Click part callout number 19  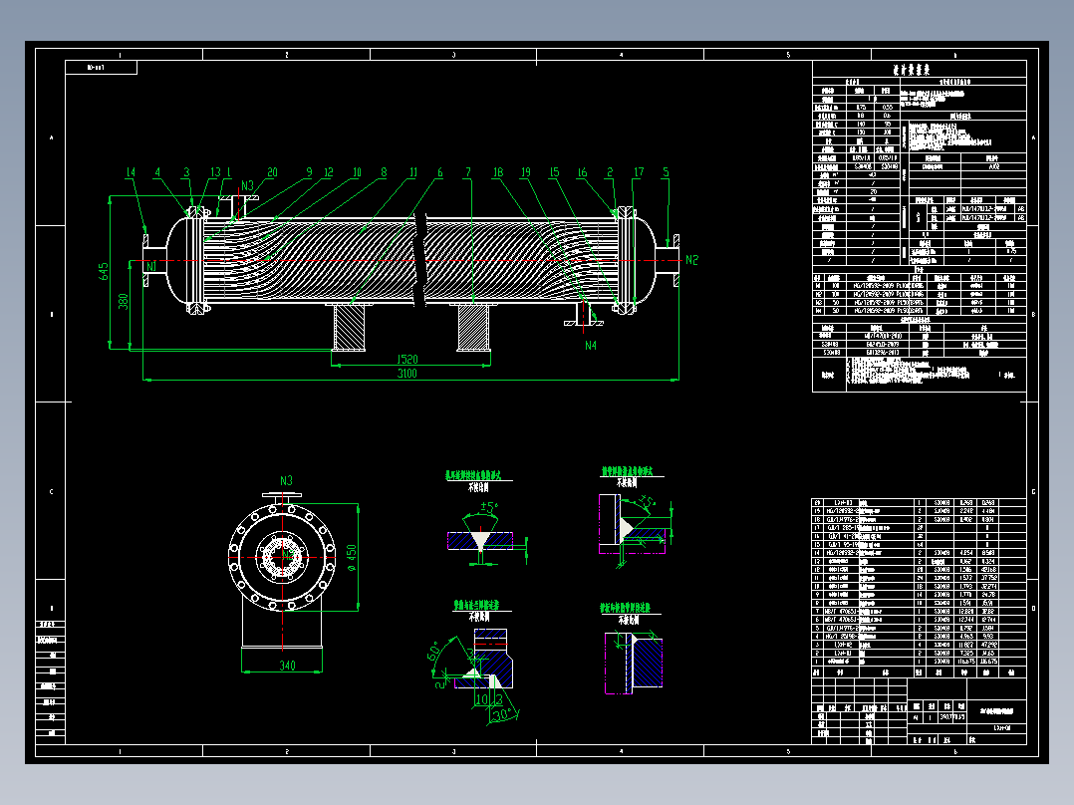click(x=525, y=172)
